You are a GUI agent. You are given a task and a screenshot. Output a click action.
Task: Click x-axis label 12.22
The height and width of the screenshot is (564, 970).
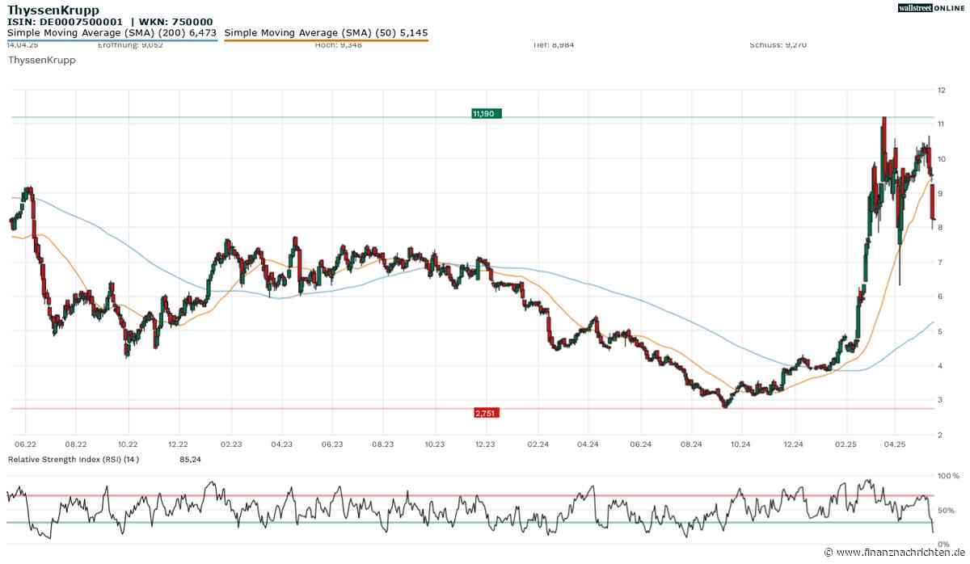(178, 444)
